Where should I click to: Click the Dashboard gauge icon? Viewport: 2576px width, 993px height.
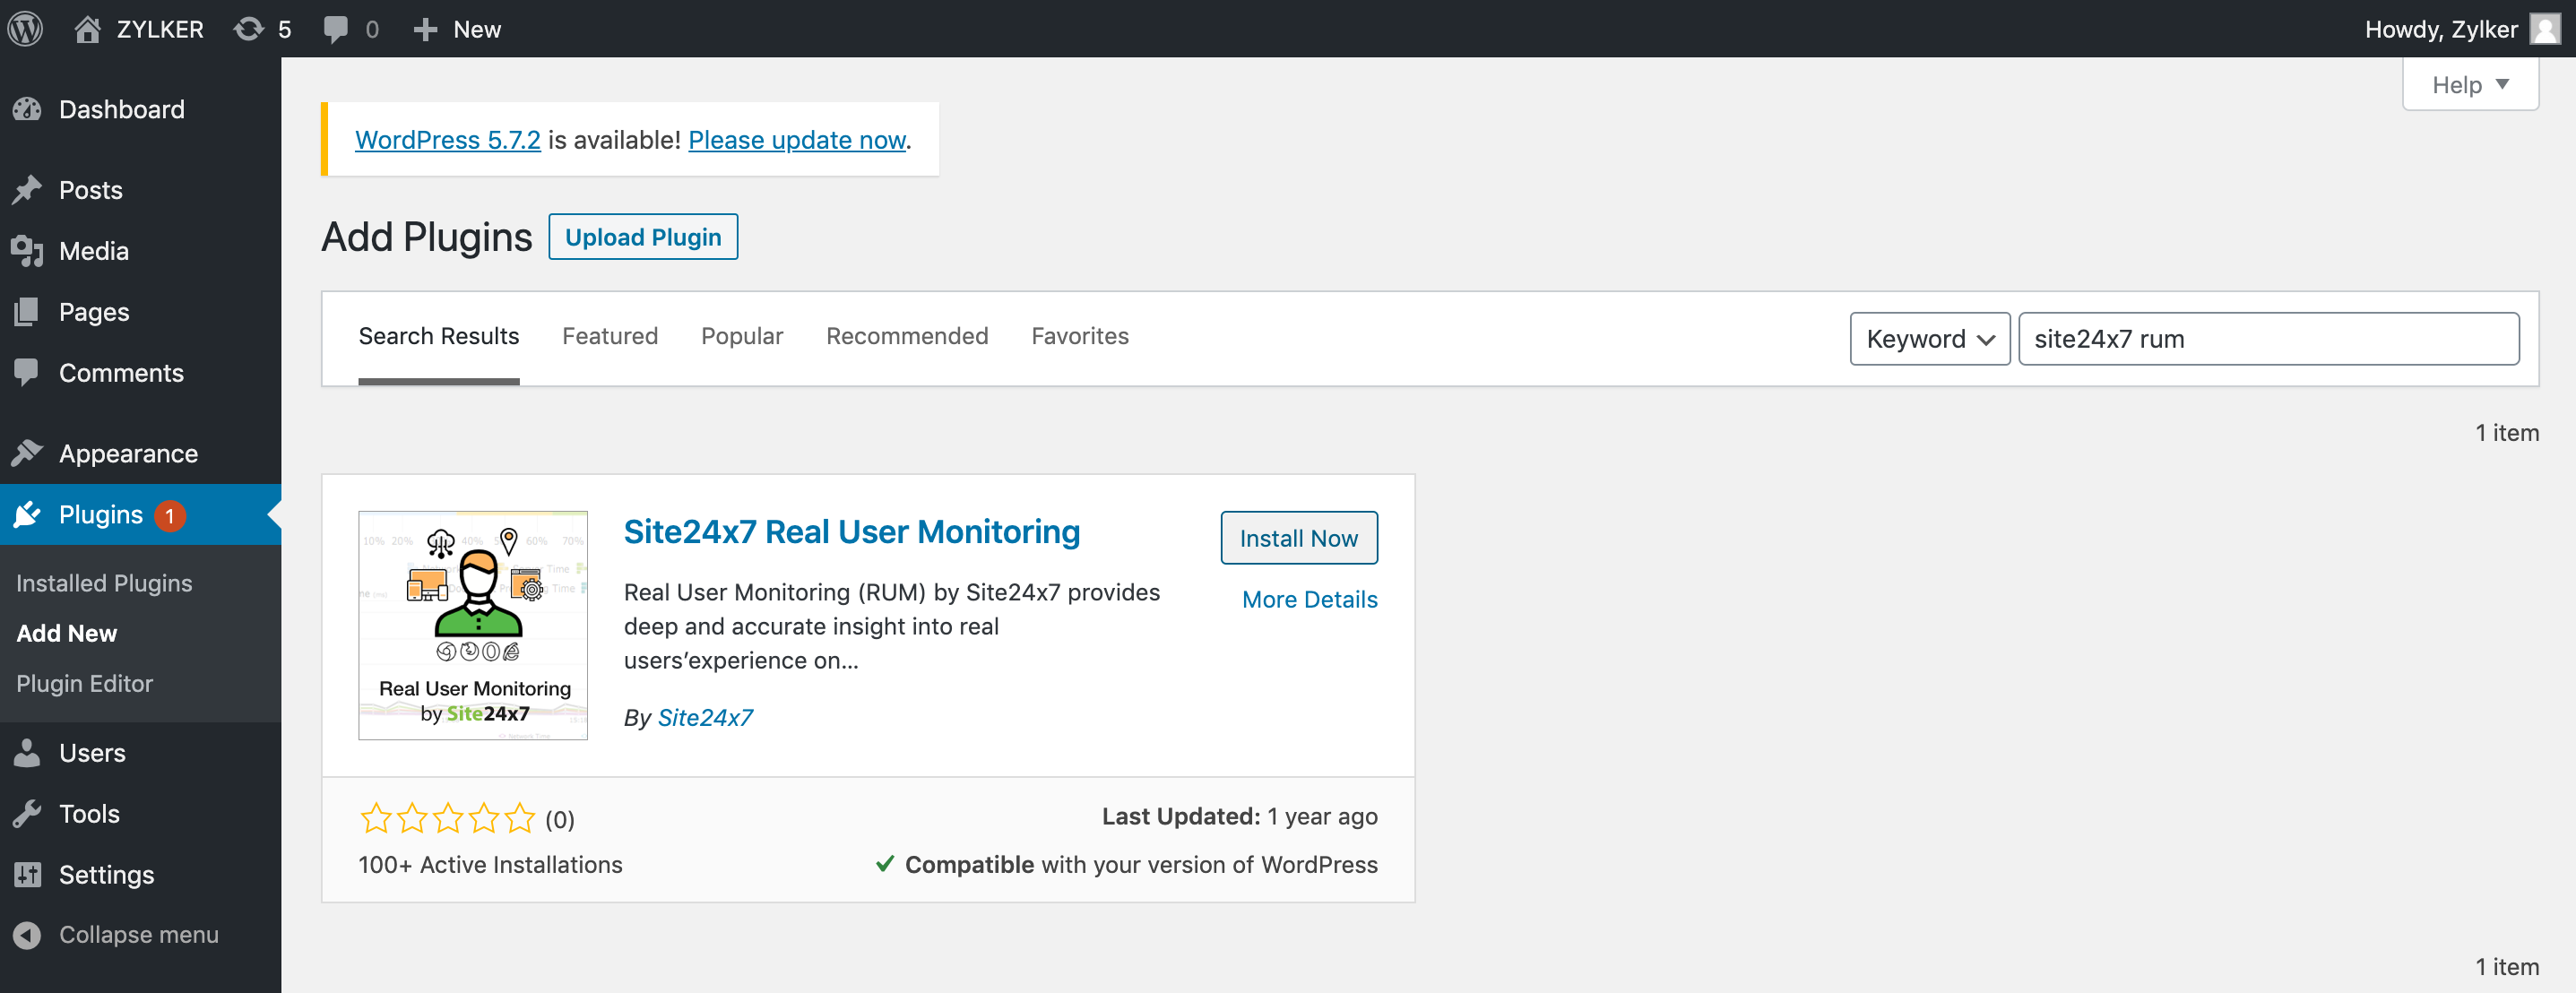pyautogui.click(x=28, y=109)
